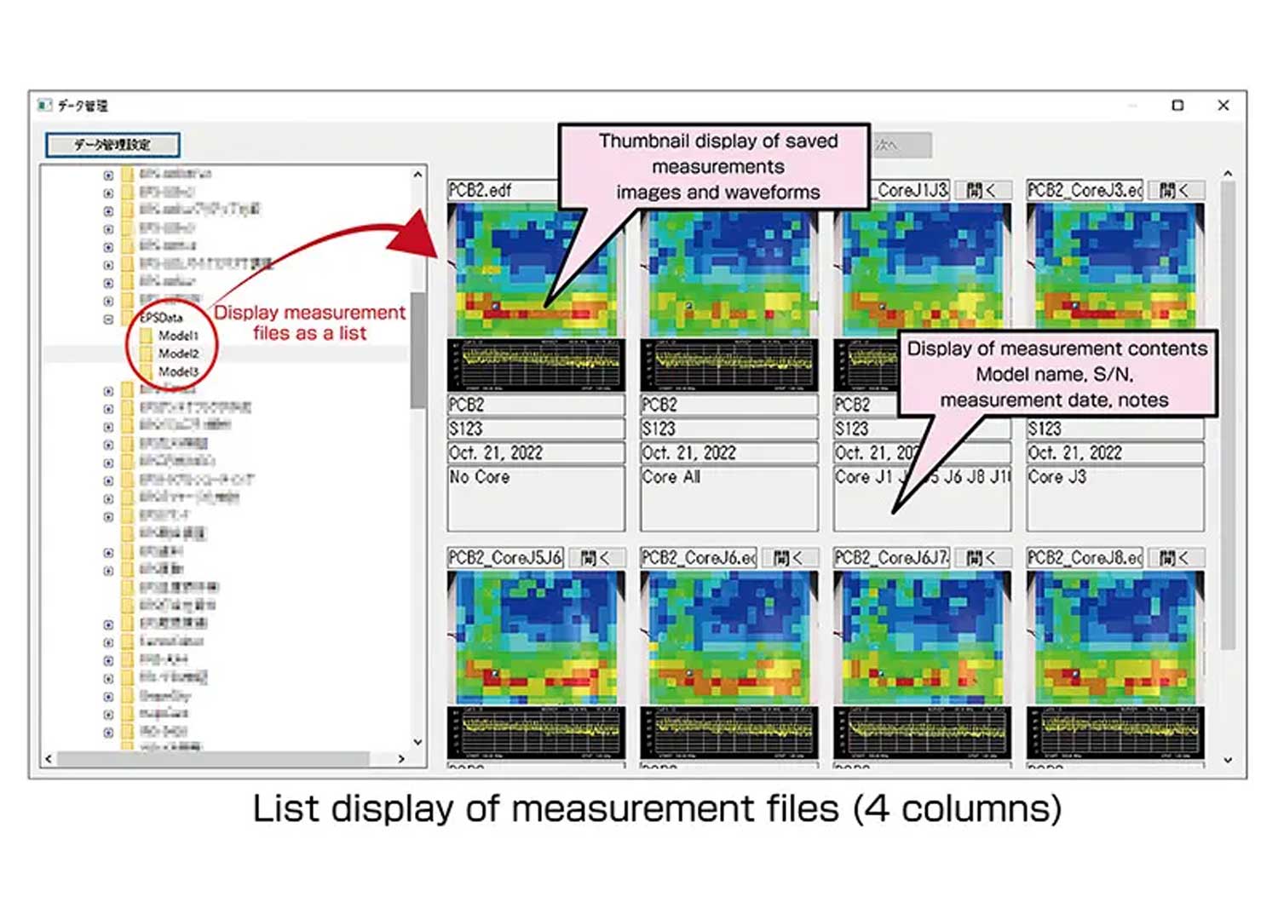The image size is (1278, 903).
Task: Select the PCB2_CoreJ8 heatmap thumbnail
Action: pyautogui.click(x=1114, y=639)
